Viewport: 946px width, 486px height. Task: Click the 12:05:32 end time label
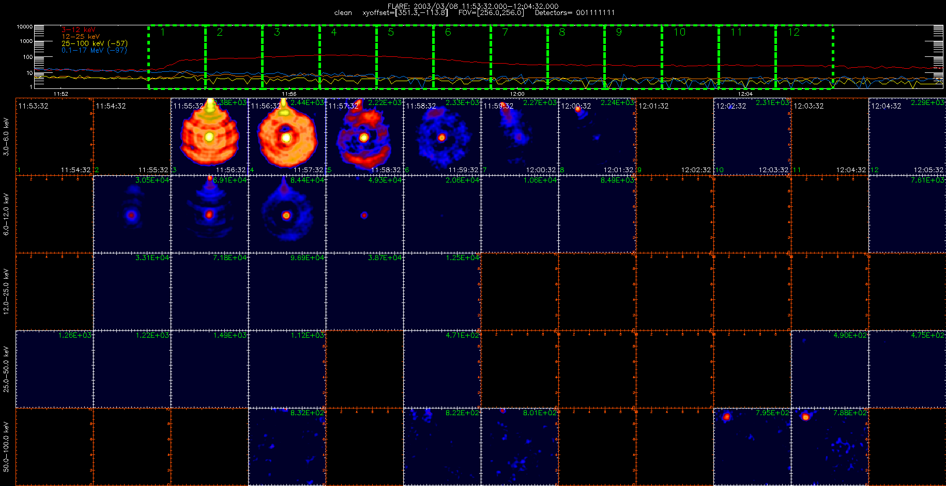click(x=928, y=170)
